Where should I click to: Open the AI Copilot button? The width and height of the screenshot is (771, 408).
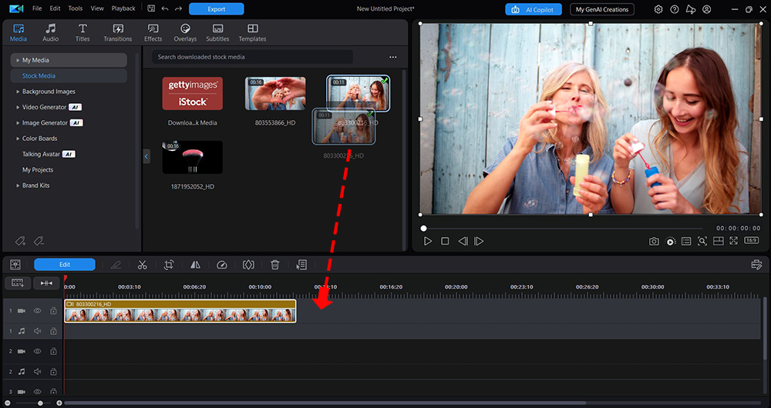pyautogui.click(x=534, y=9)
